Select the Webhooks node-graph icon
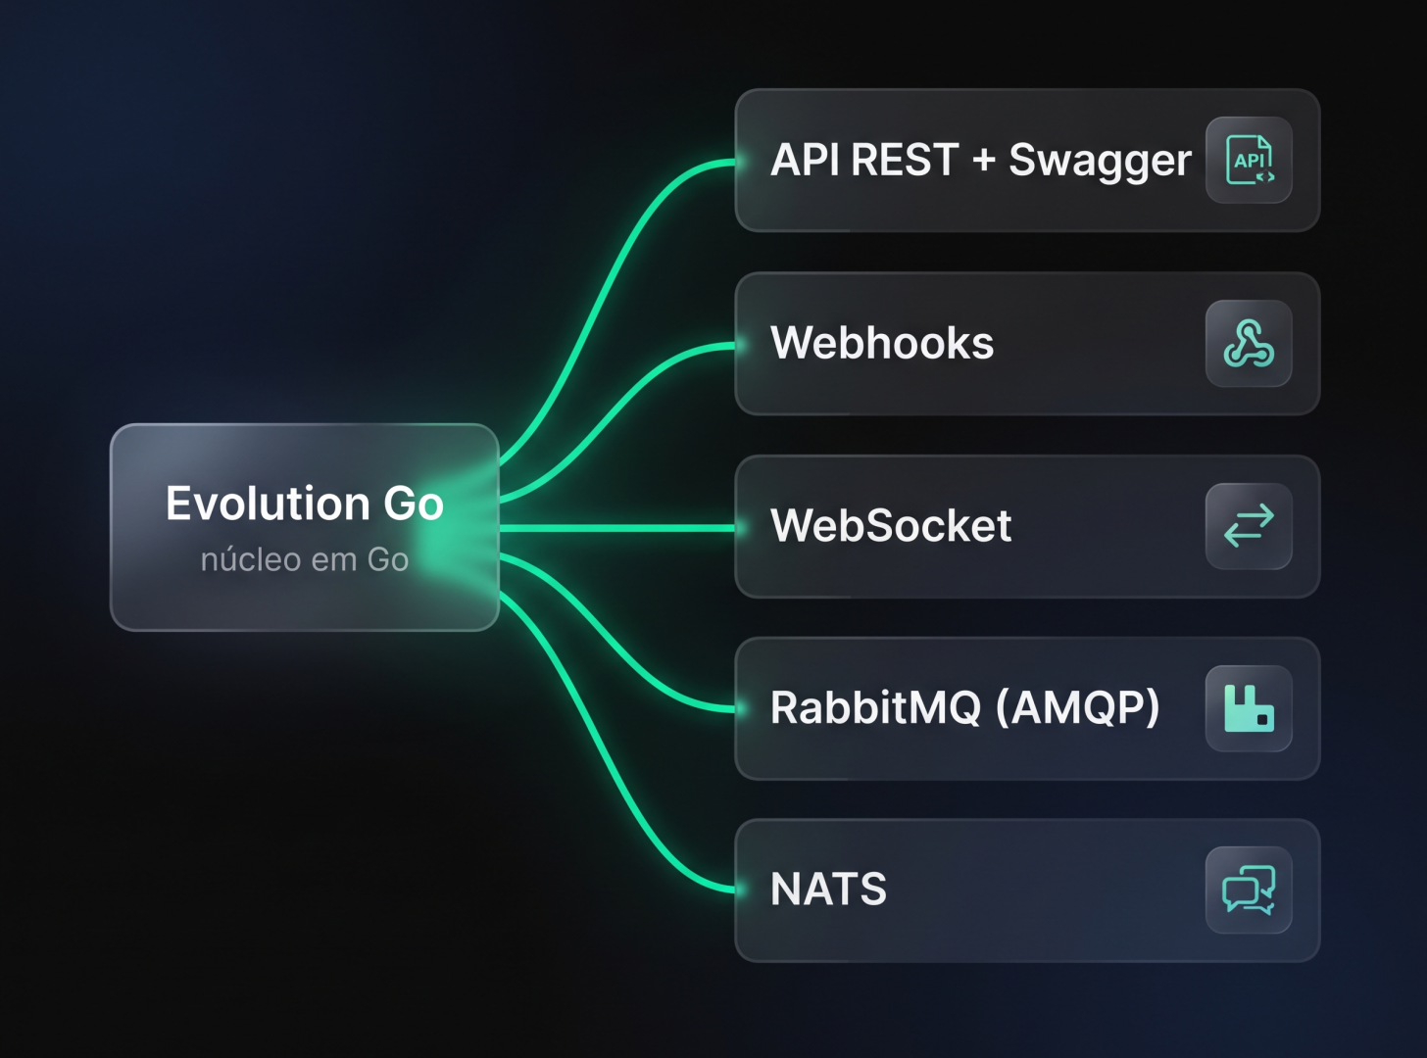 [x=1249, y=344]
